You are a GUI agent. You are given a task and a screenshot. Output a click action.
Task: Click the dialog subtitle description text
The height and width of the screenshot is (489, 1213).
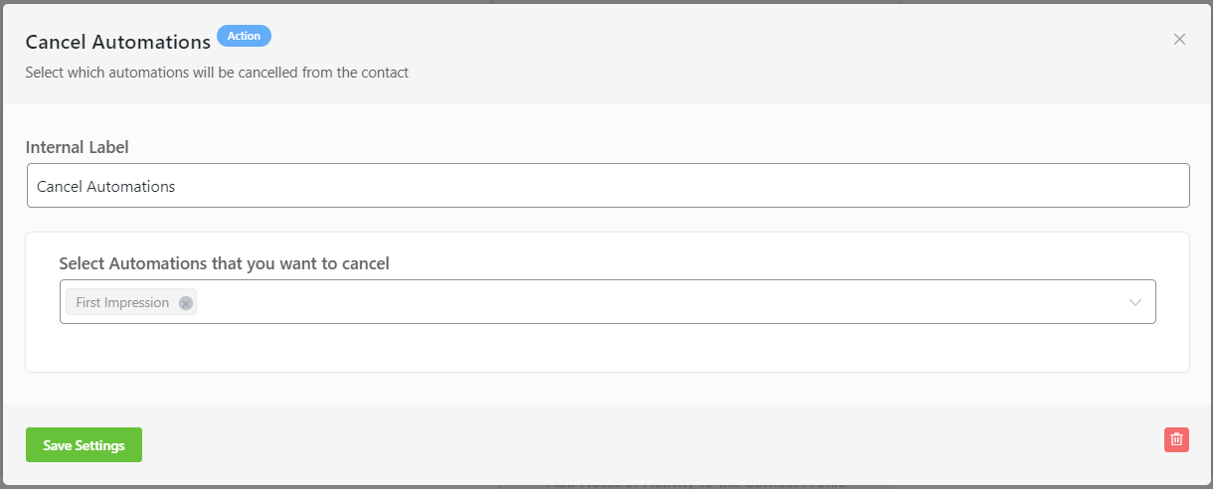(217, 73)
